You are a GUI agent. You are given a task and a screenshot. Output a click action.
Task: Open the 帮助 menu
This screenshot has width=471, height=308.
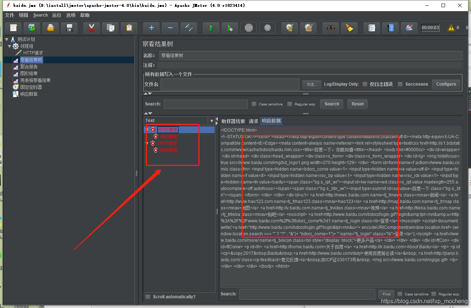[85, 15]
